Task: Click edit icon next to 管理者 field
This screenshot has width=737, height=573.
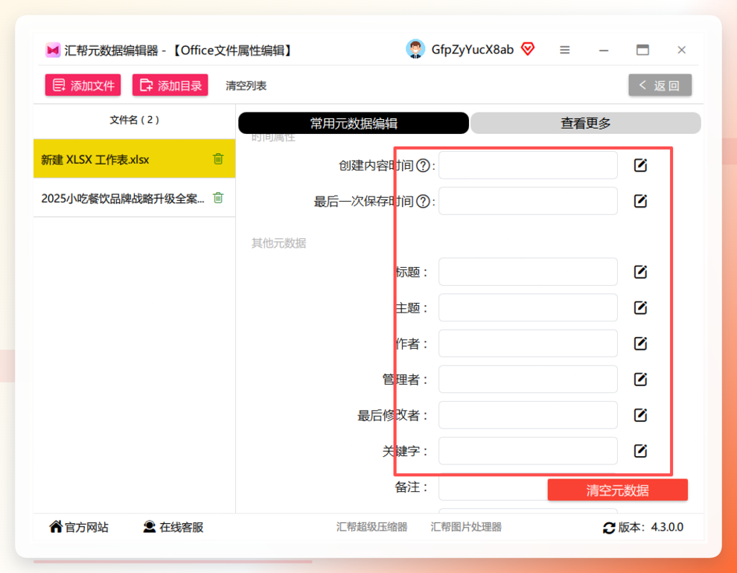Action: [640, 379]
